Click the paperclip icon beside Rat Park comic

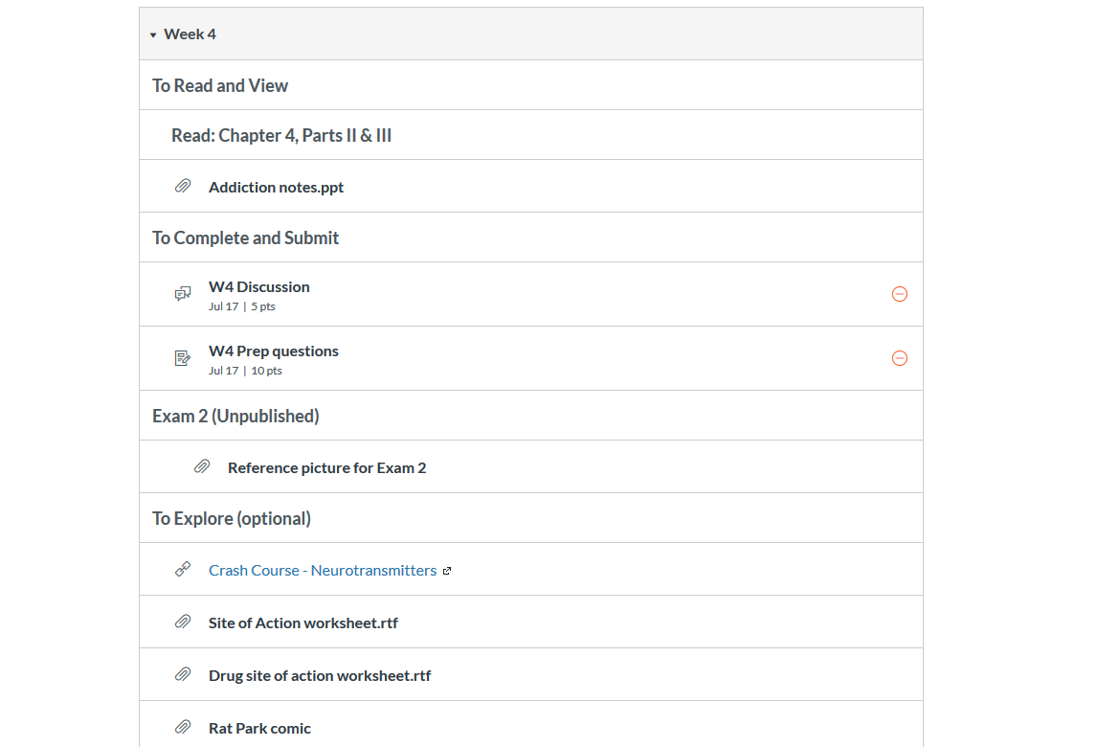coord(183,727)
